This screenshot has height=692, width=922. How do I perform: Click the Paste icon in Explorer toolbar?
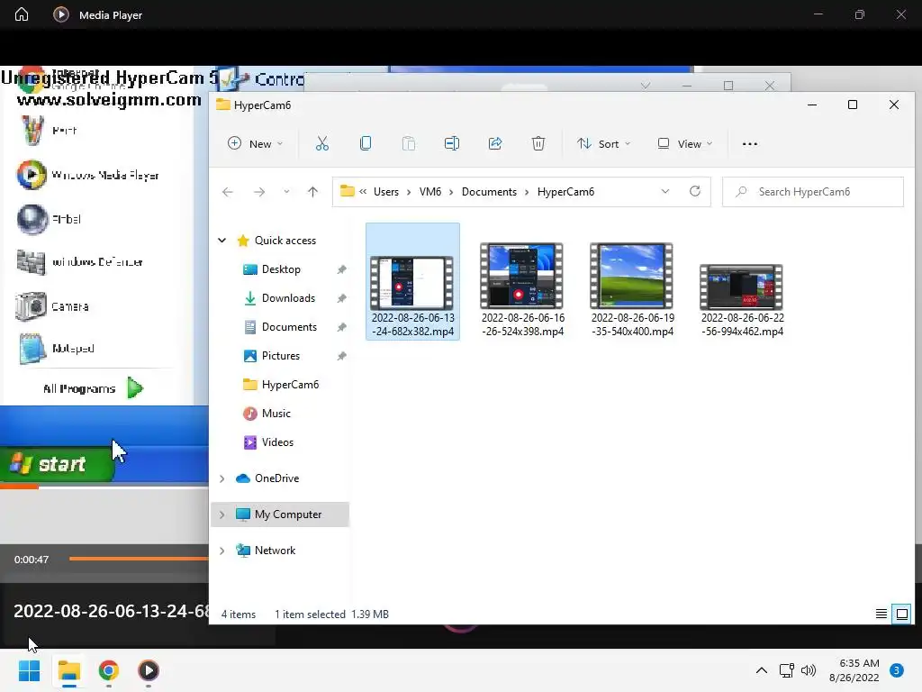point(409,143)
